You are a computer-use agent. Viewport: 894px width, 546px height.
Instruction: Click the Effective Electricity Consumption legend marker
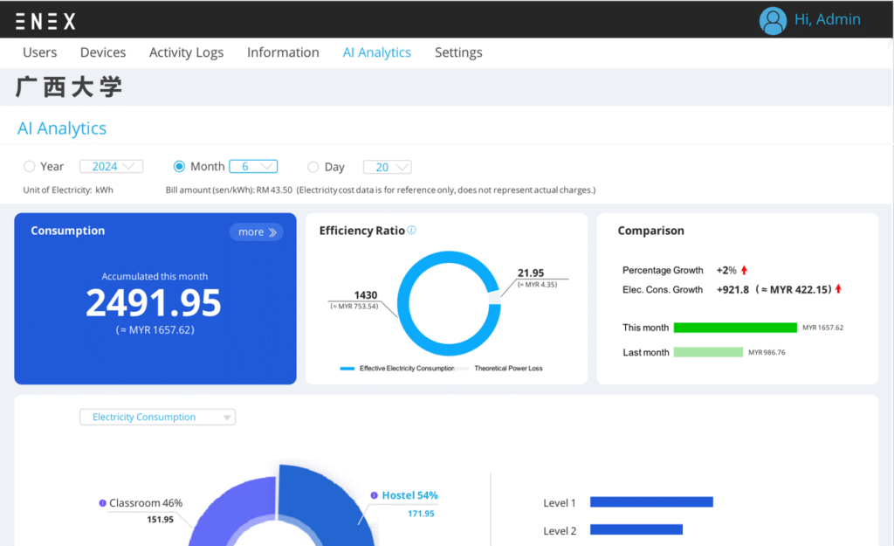click(x=347, y=369)
